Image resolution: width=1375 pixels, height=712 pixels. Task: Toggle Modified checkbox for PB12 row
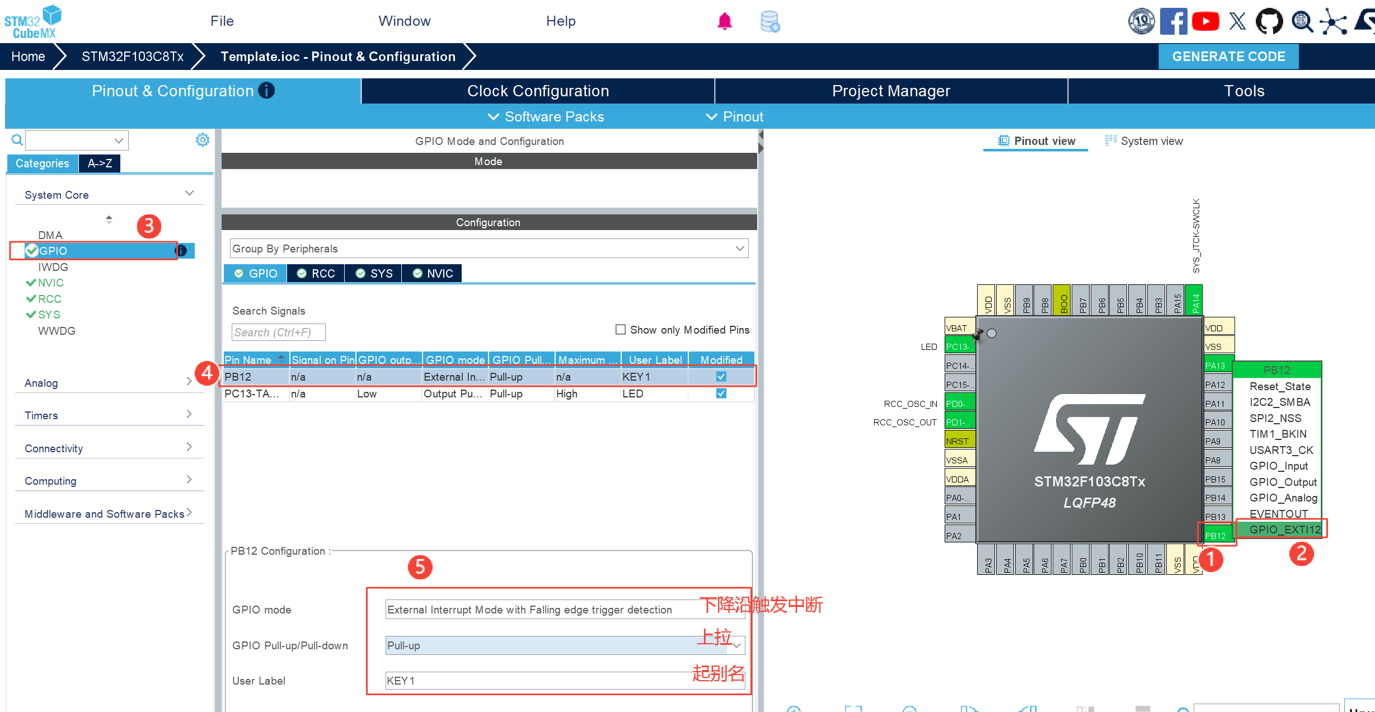tap(721, 377)
